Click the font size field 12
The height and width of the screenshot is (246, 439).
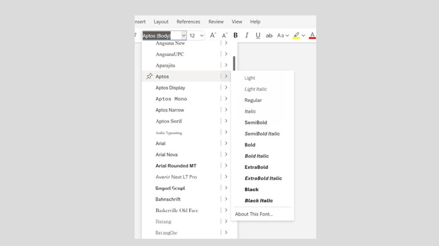click(192, 36)
